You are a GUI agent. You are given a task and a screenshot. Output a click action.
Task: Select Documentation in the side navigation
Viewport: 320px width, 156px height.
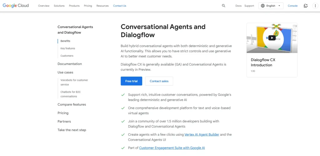[x=70, y=64]
